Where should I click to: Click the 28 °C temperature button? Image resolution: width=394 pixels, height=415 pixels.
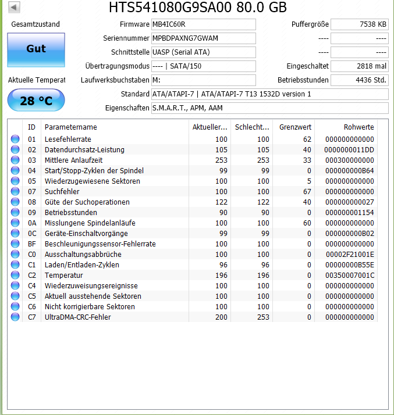tap(36, 101)
